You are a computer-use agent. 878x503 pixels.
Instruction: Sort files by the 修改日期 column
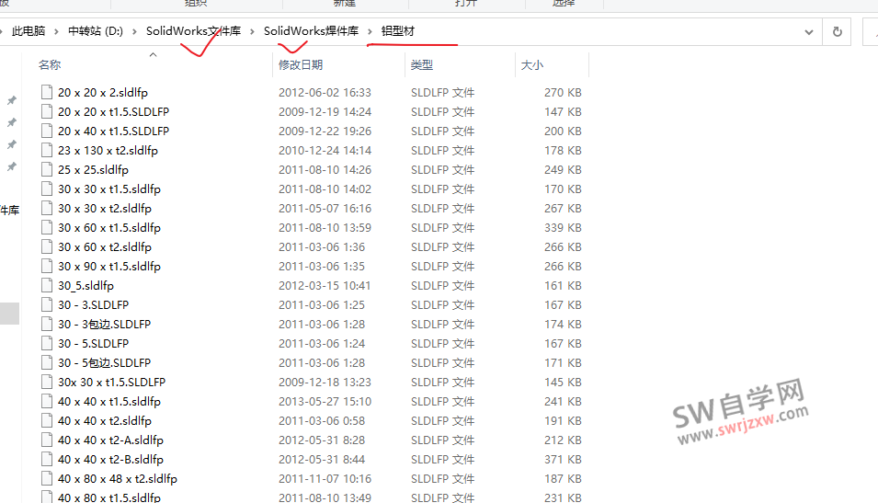point(301,65)
